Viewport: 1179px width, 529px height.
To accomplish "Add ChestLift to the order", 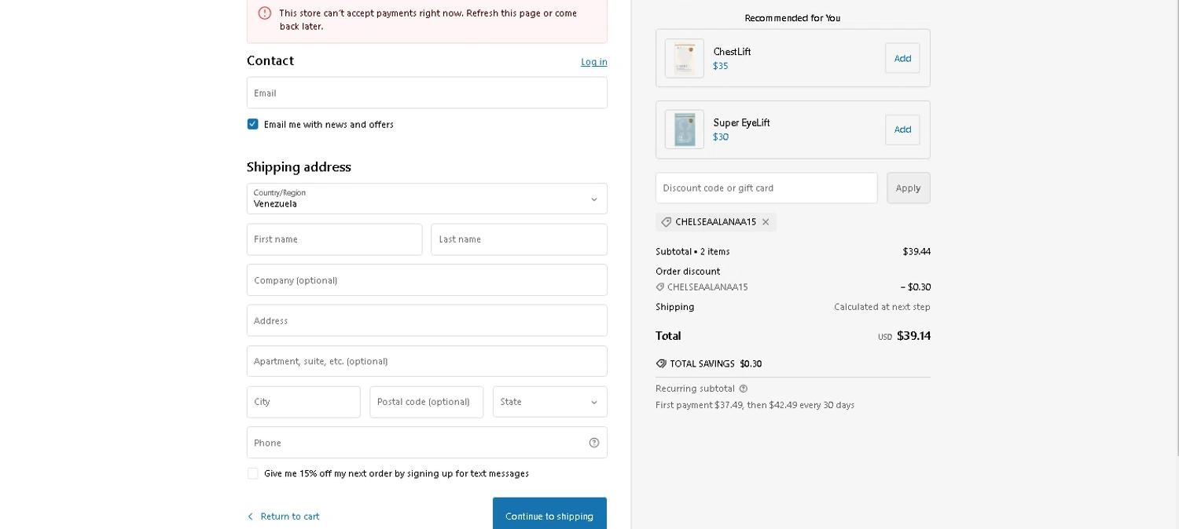I will point(902,58).
